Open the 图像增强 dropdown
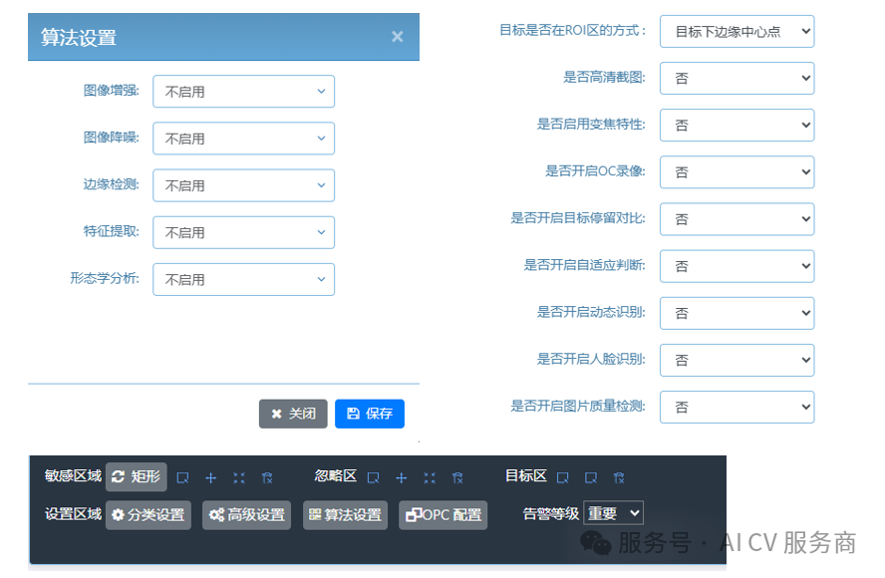 (x=243, y=91)
